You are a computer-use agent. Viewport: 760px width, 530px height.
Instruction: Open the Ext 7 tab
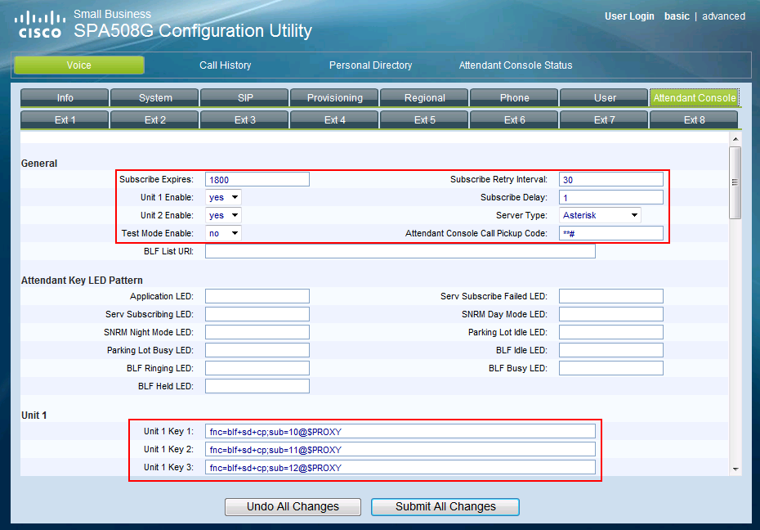pyautogui.click(x=605, y=119)
